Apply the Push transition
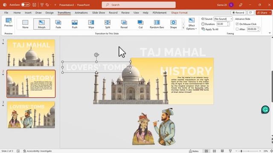The width and height of the screenshot is (273, 153). click(x=75, y=24)
